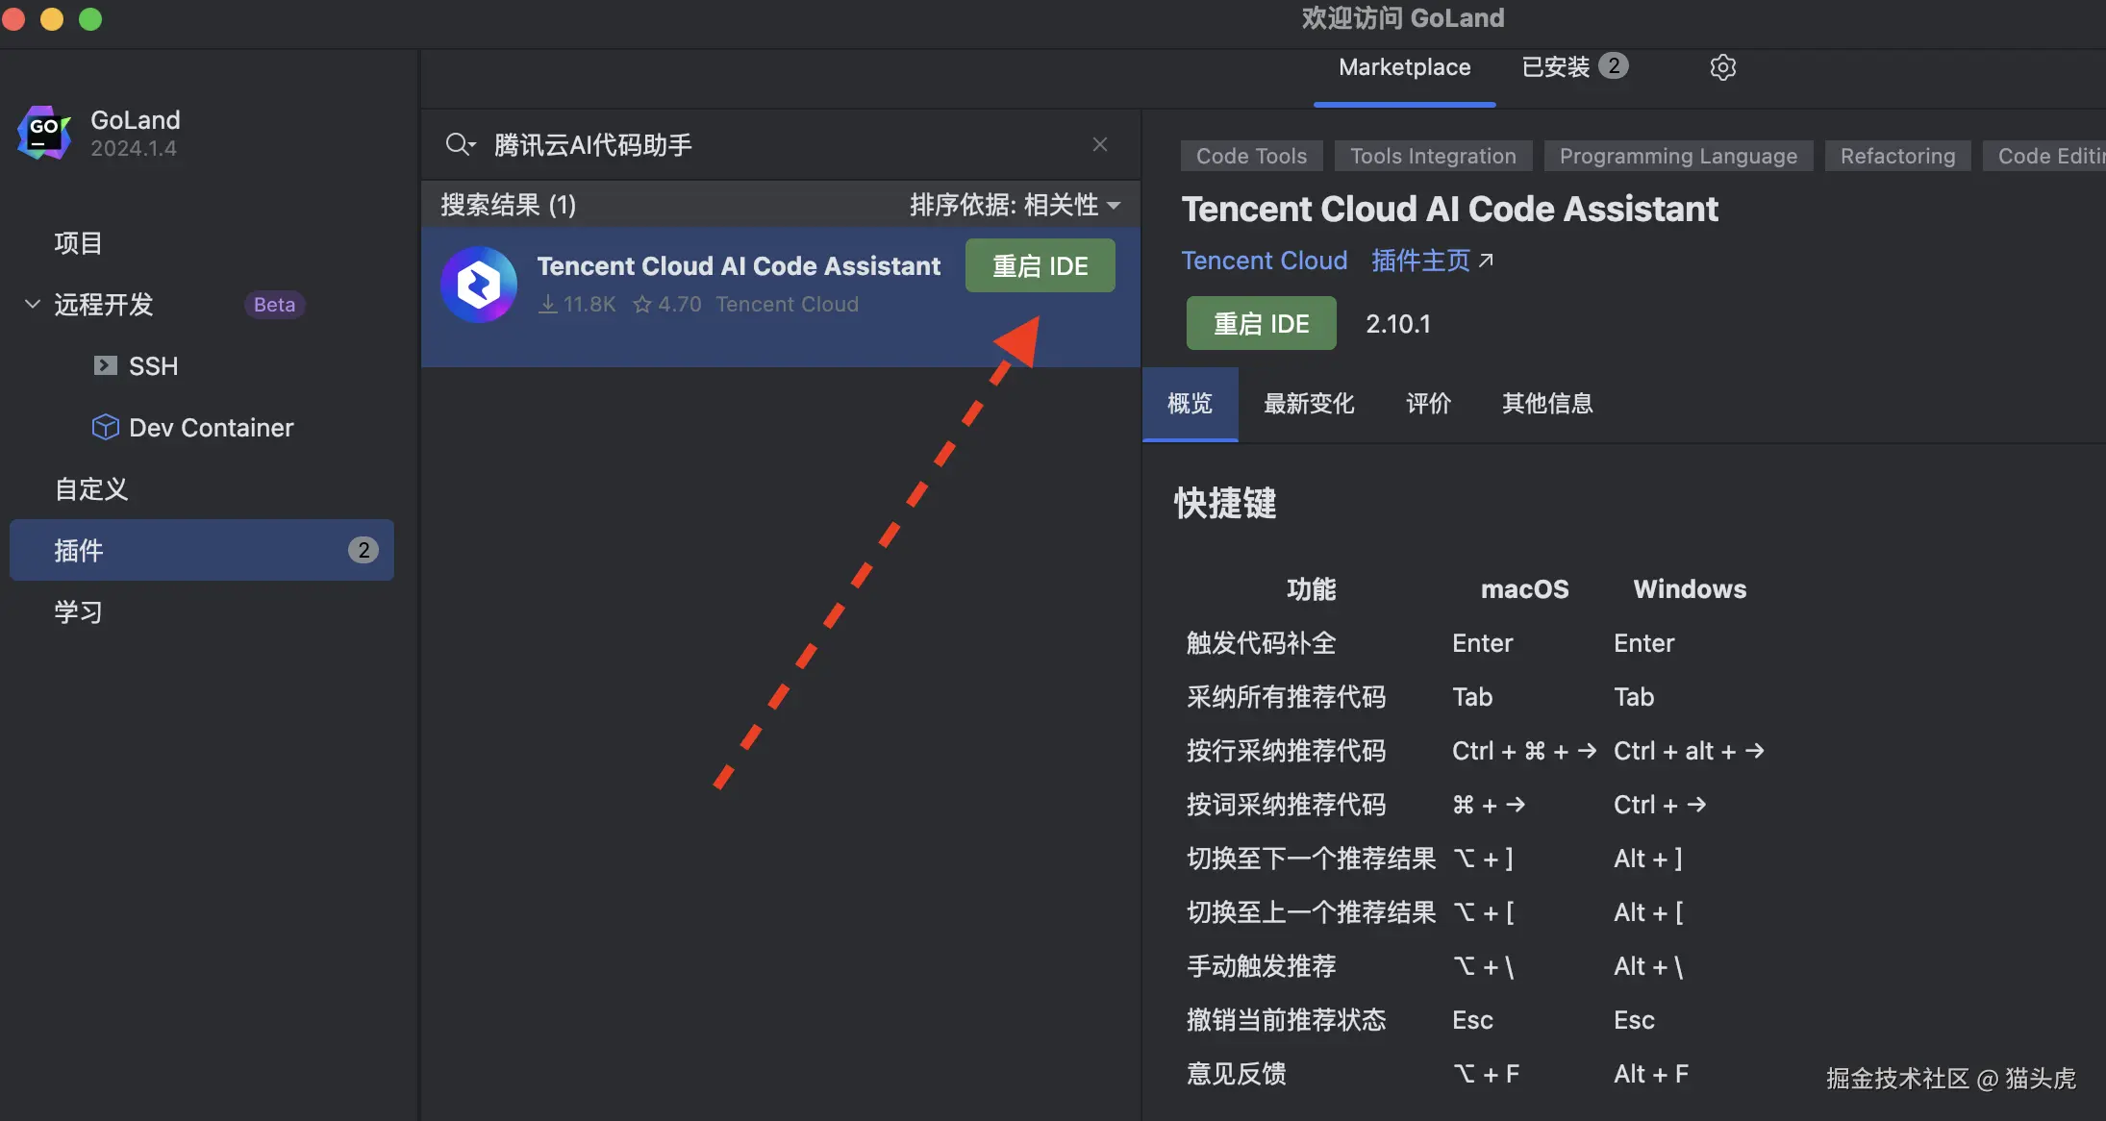2106x1121 pixels.
Task: Open Dev Container entry
Action: coord(210,428)
